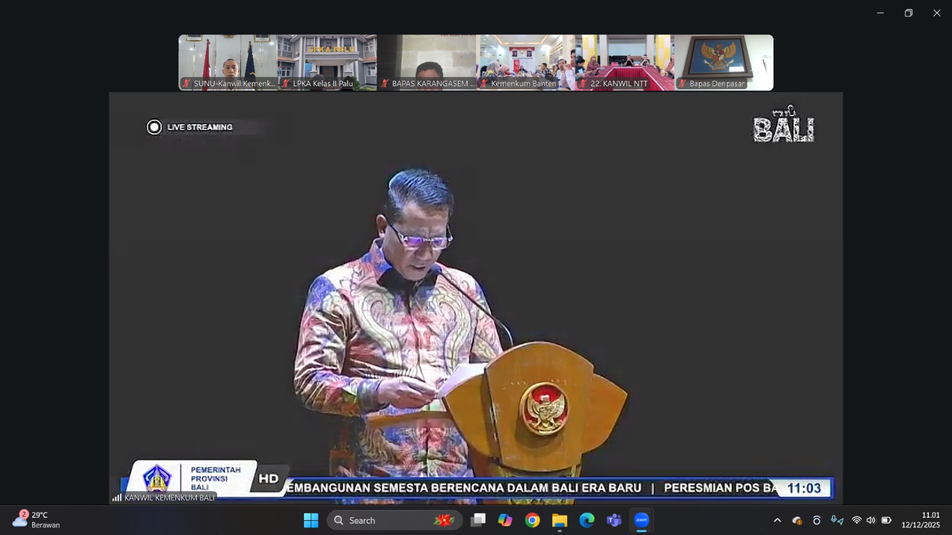Launch Google Chrome from taskbar
Viewport: 952px width, 535px height.
click(x=533, y=520)
